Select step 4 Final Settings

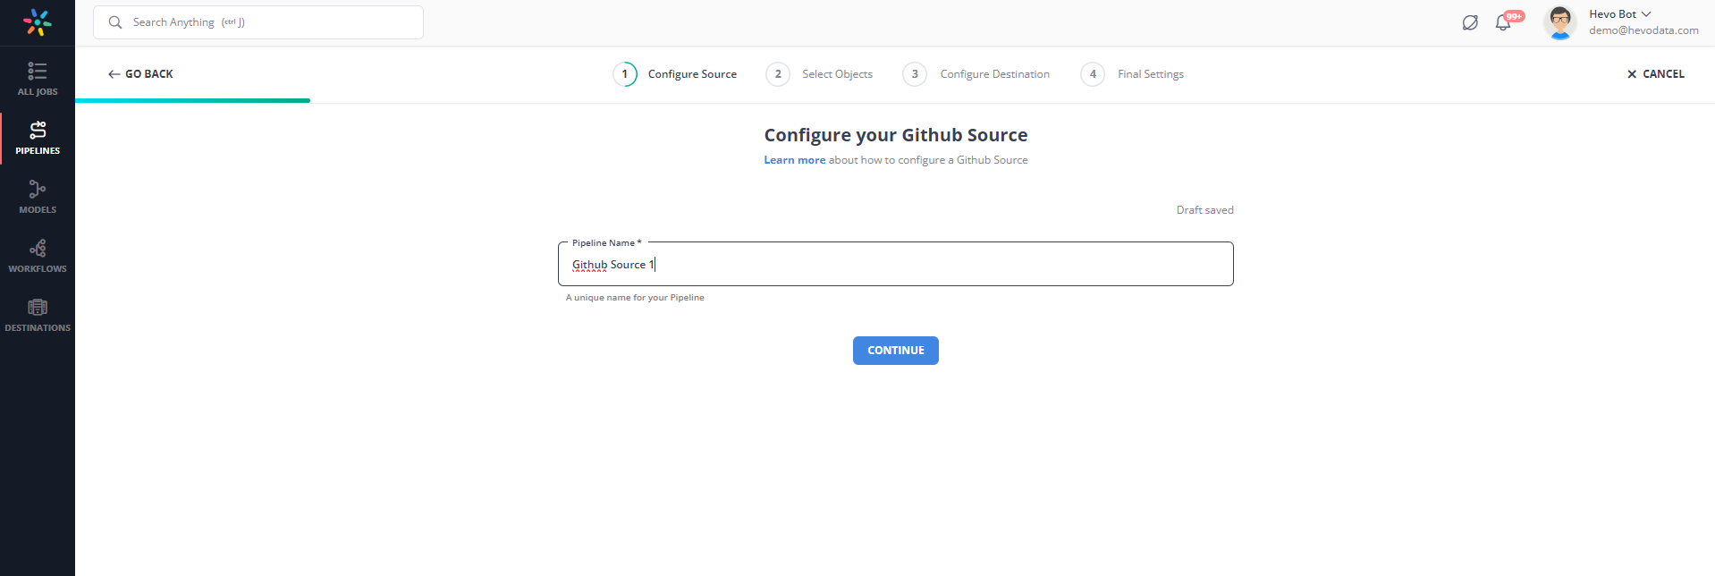coord(1132,74)
